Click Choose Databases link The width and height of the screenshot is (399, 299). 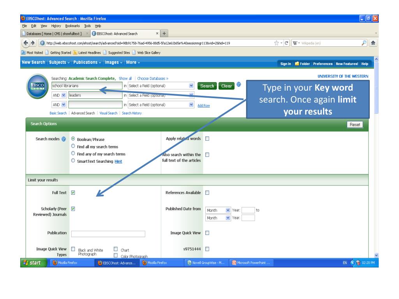pos(153,79)
